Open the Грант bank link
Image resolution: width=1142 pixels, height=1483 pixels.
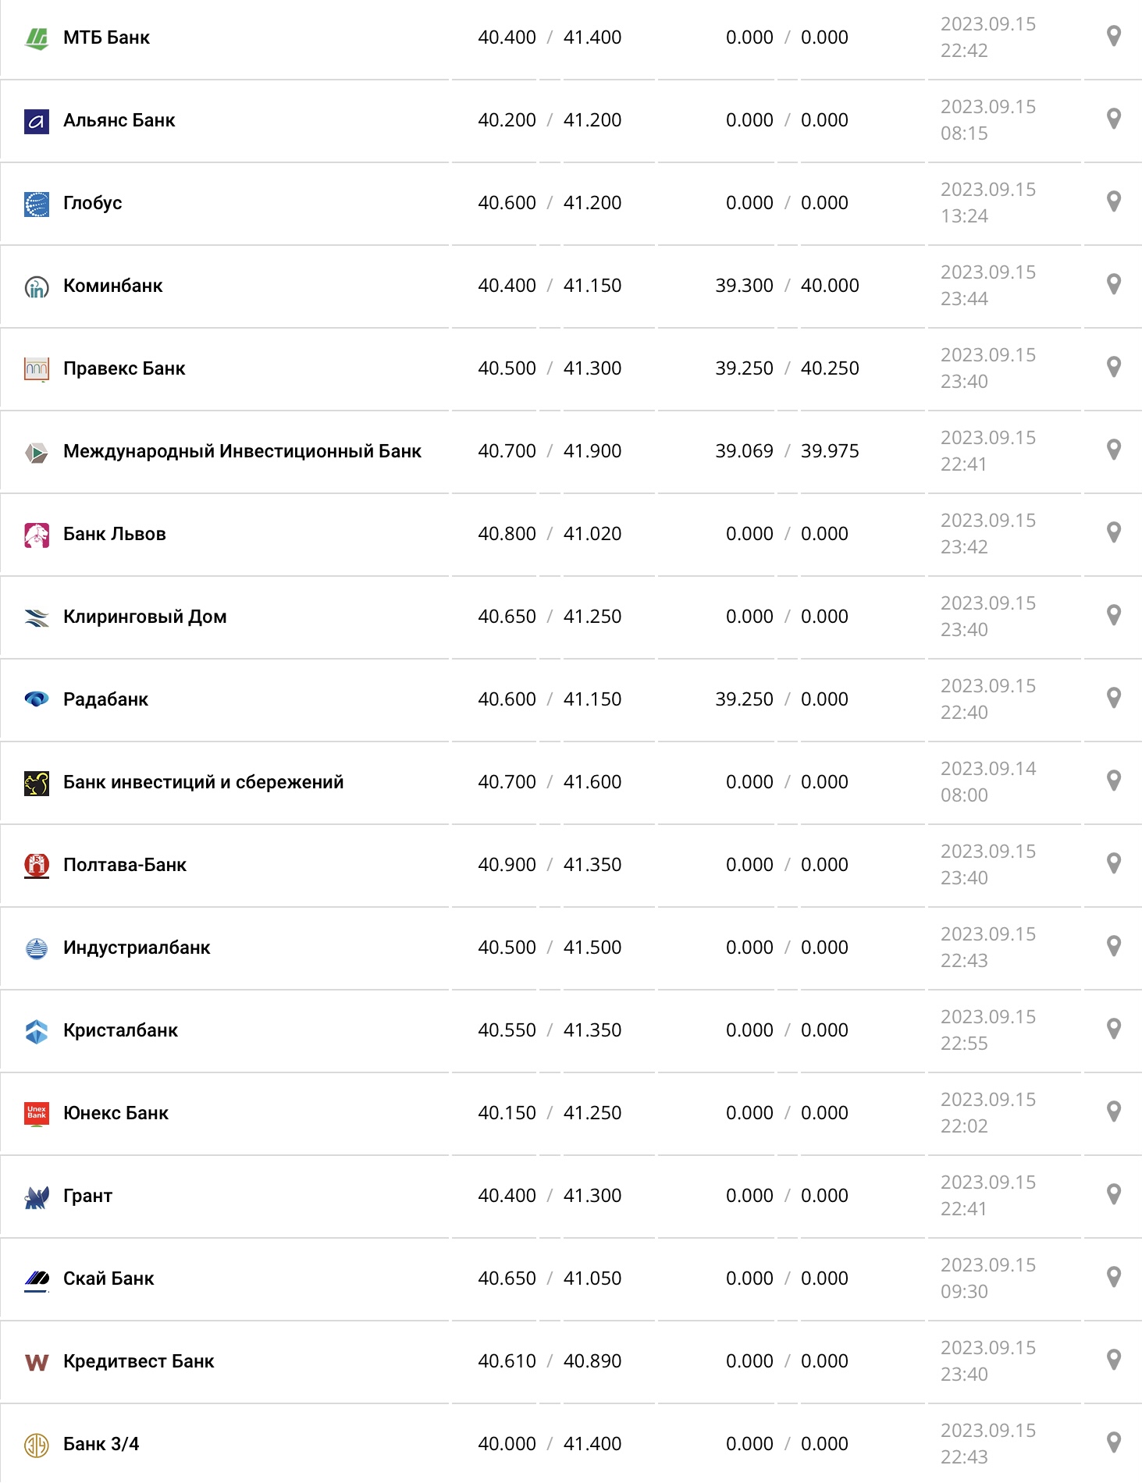pos(87,1196)
